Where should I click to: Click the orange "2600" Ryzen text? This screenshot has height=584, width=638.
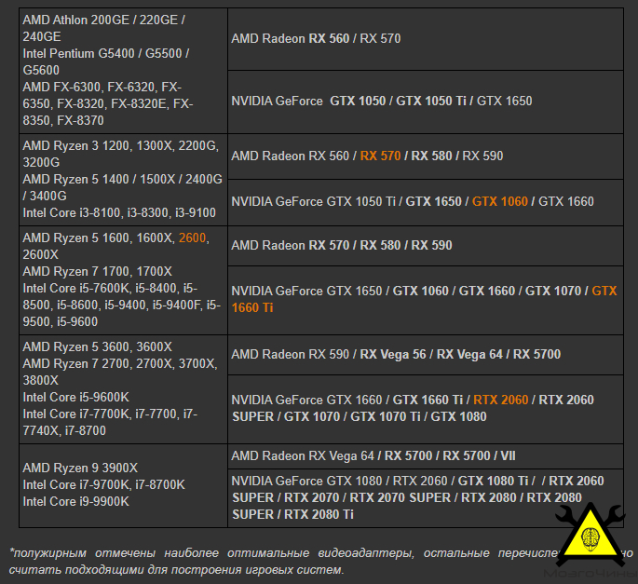point(192,238)
